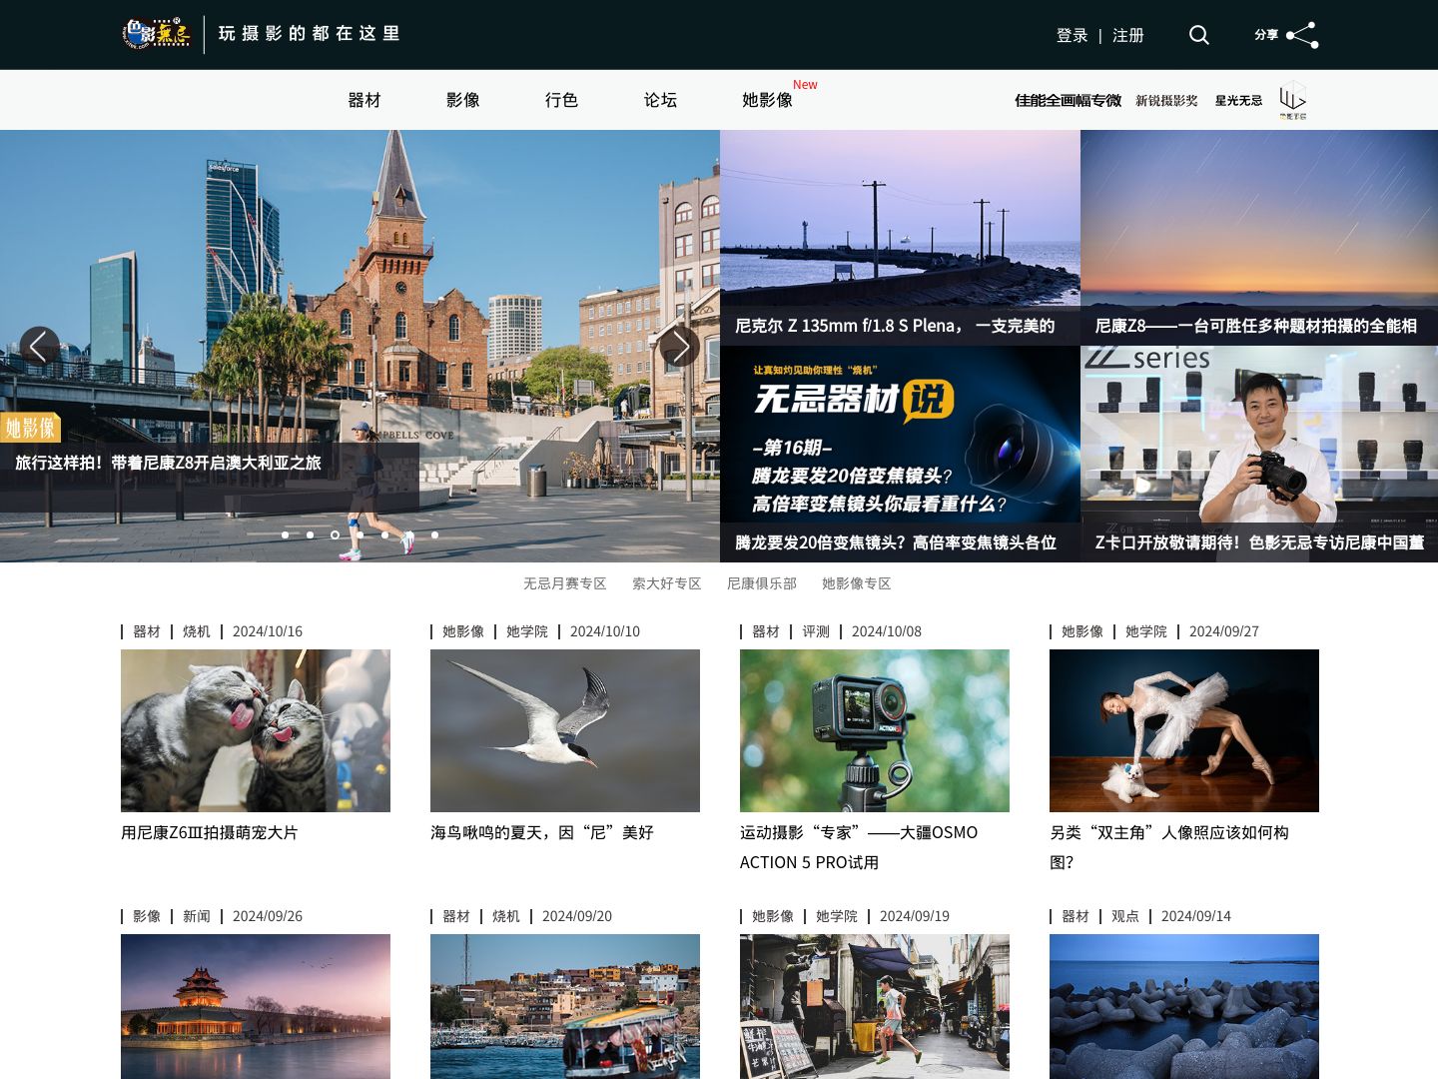Open the 她影像 navigation item marked New

(768, 100)
